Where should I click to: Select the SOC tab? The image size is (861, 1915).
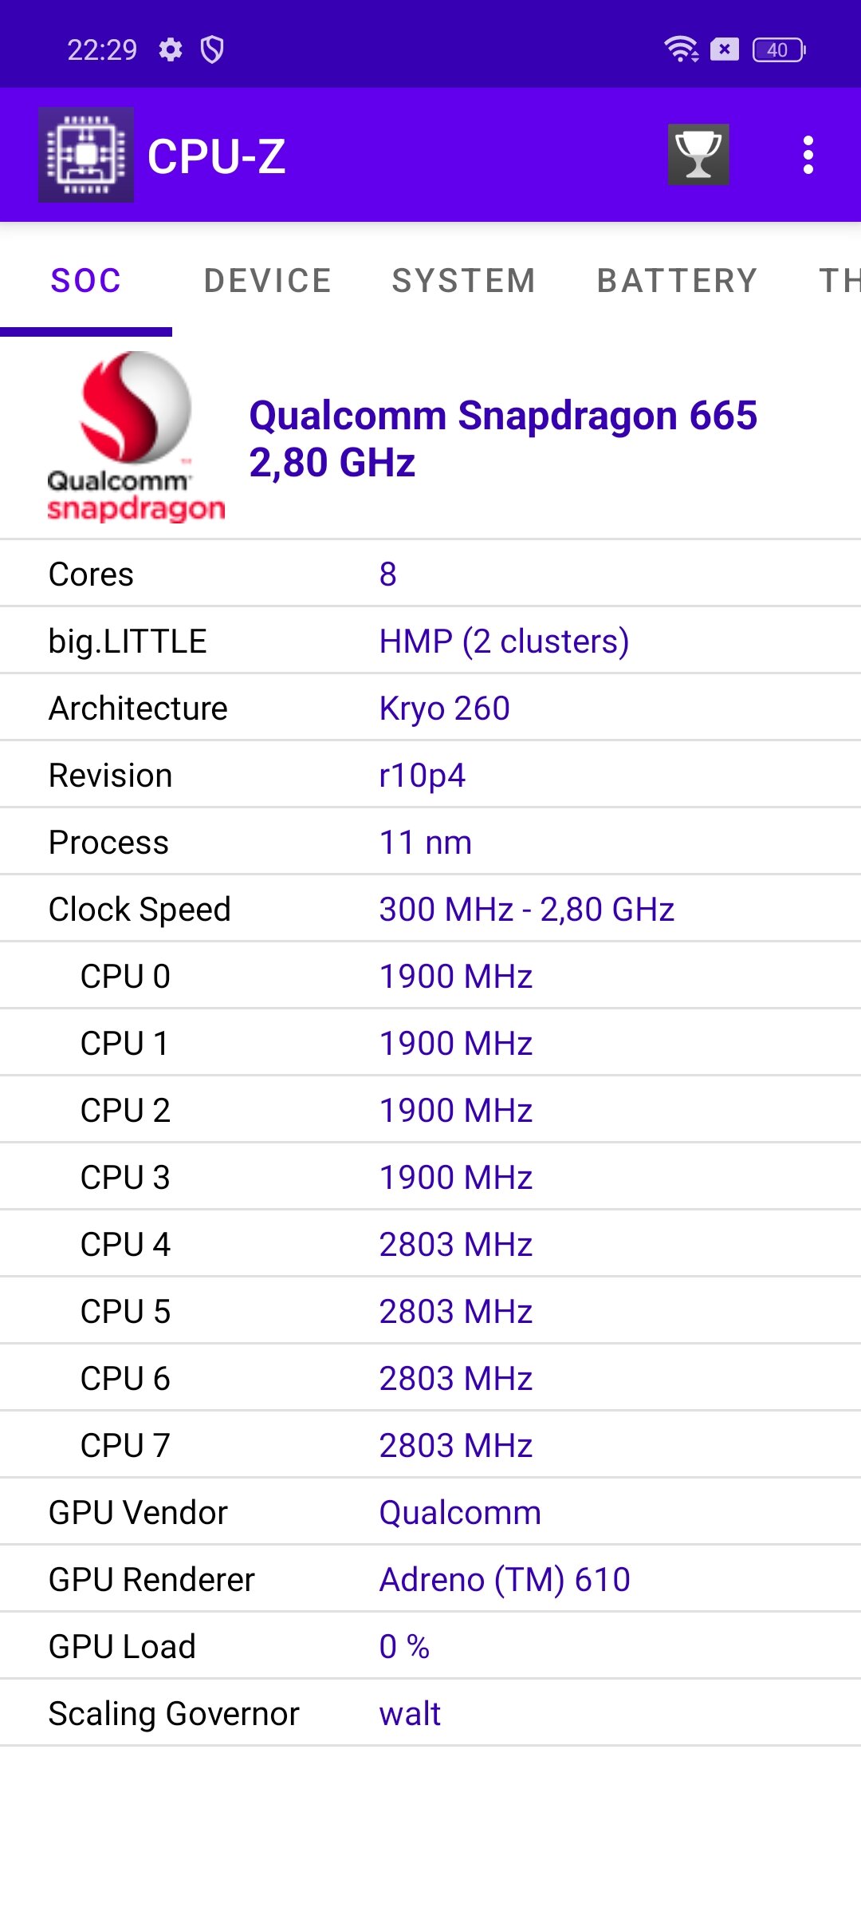pos(86,281)
